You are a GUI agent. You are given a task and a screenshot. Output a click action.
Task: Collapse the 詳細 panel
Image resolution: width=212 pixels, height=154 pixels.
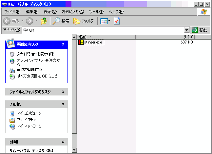tap(63, 142)
